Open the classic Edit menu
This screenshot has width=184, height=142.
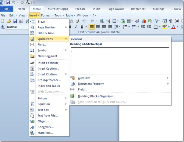(13, 15)
